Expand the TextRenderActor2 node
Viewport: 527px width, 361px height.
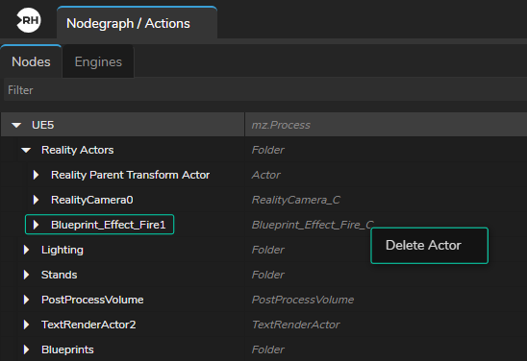click(26, 325)
